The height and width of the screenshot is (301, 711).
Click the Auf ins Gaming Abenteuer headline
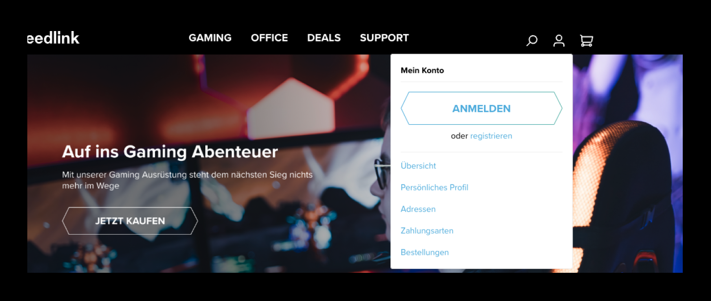[170, 152]
